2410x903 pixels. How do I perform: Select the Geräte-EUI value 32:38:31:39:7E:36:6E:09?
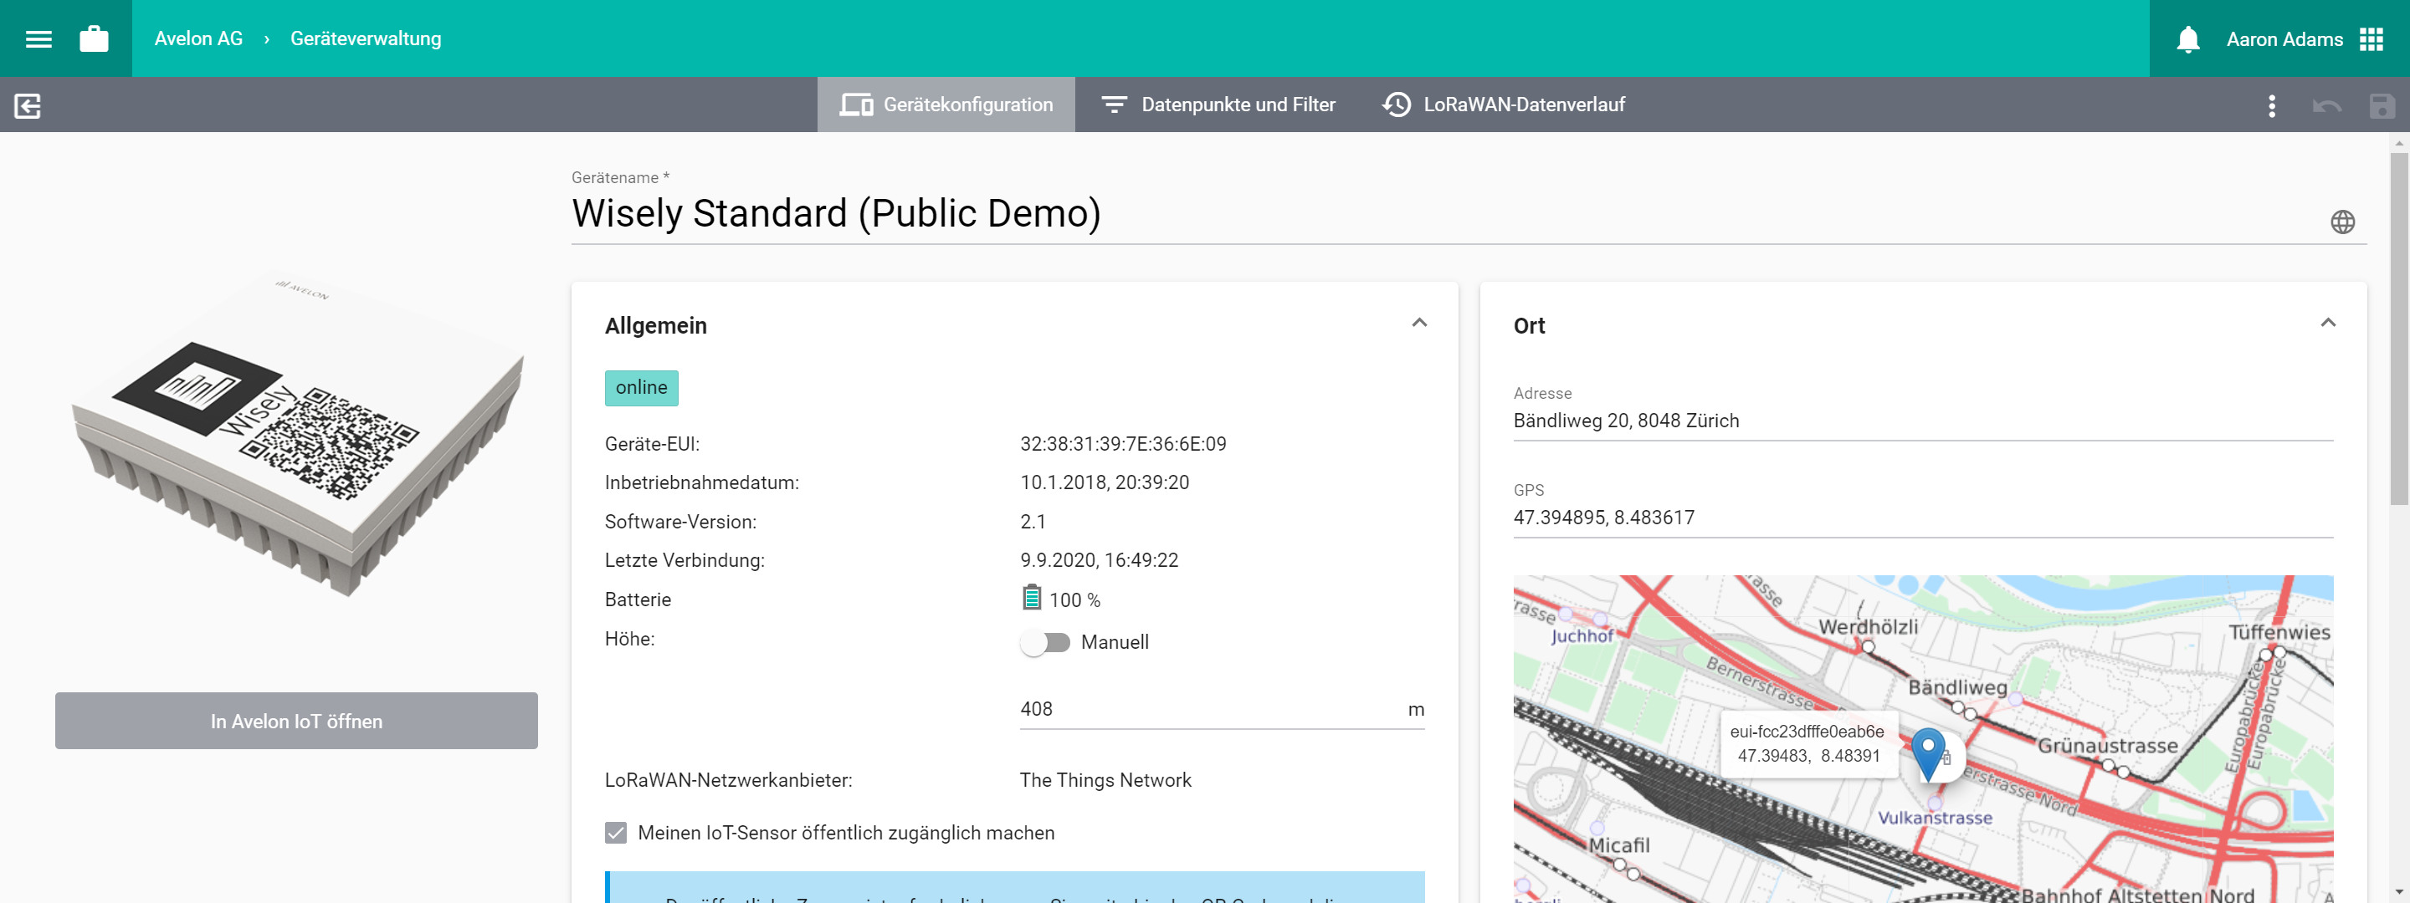[x=1123, y=444]
